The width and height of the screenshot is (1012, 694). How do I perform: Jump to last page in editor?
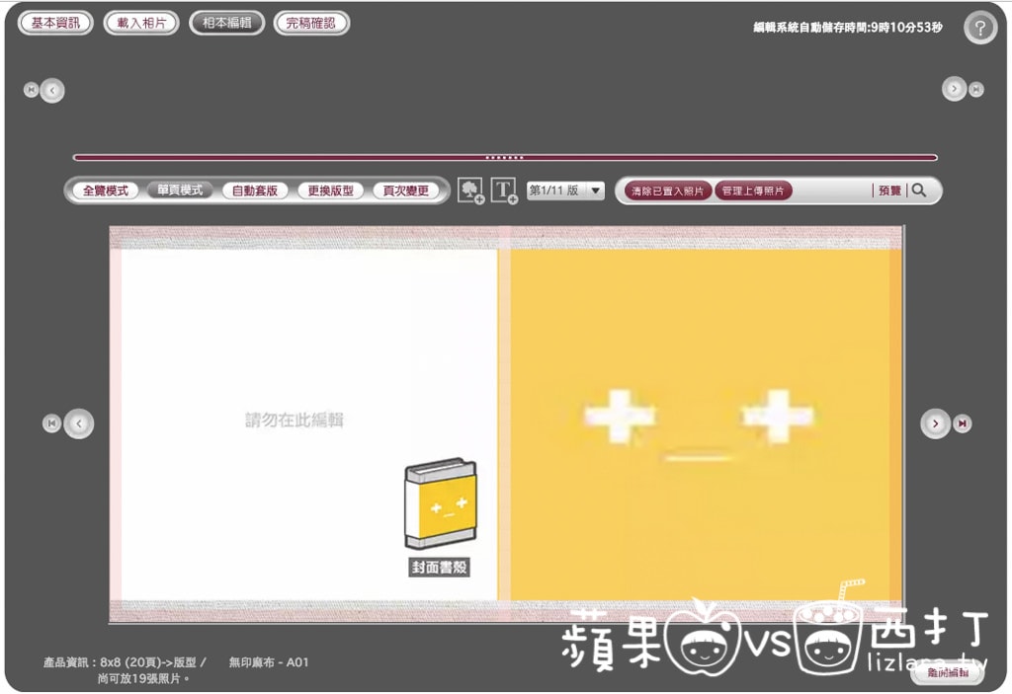coord(963,424)
